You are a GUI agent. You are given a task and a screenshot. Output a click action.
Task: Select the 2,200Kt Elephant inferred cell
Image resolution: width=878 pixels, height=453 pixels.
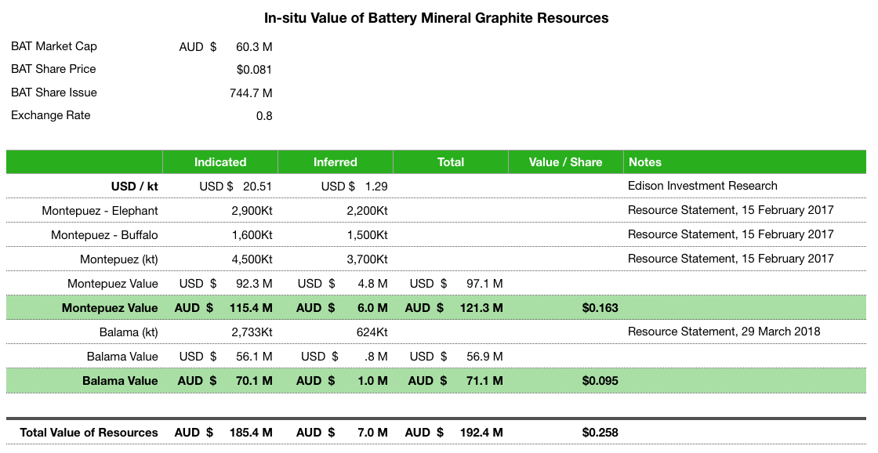(x=368, y=211)
